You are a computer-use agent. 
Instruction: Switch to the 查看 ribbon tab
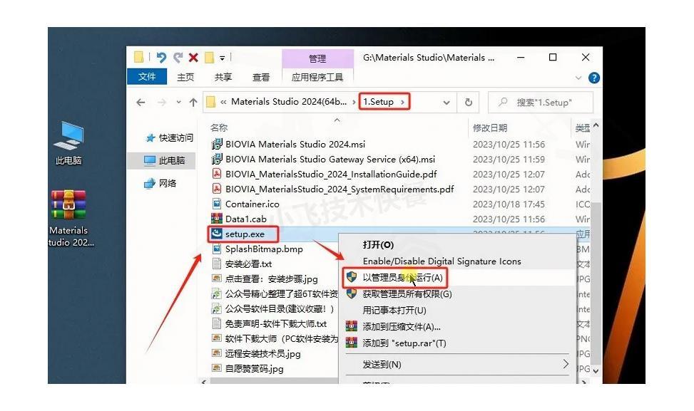pos(261,77)
